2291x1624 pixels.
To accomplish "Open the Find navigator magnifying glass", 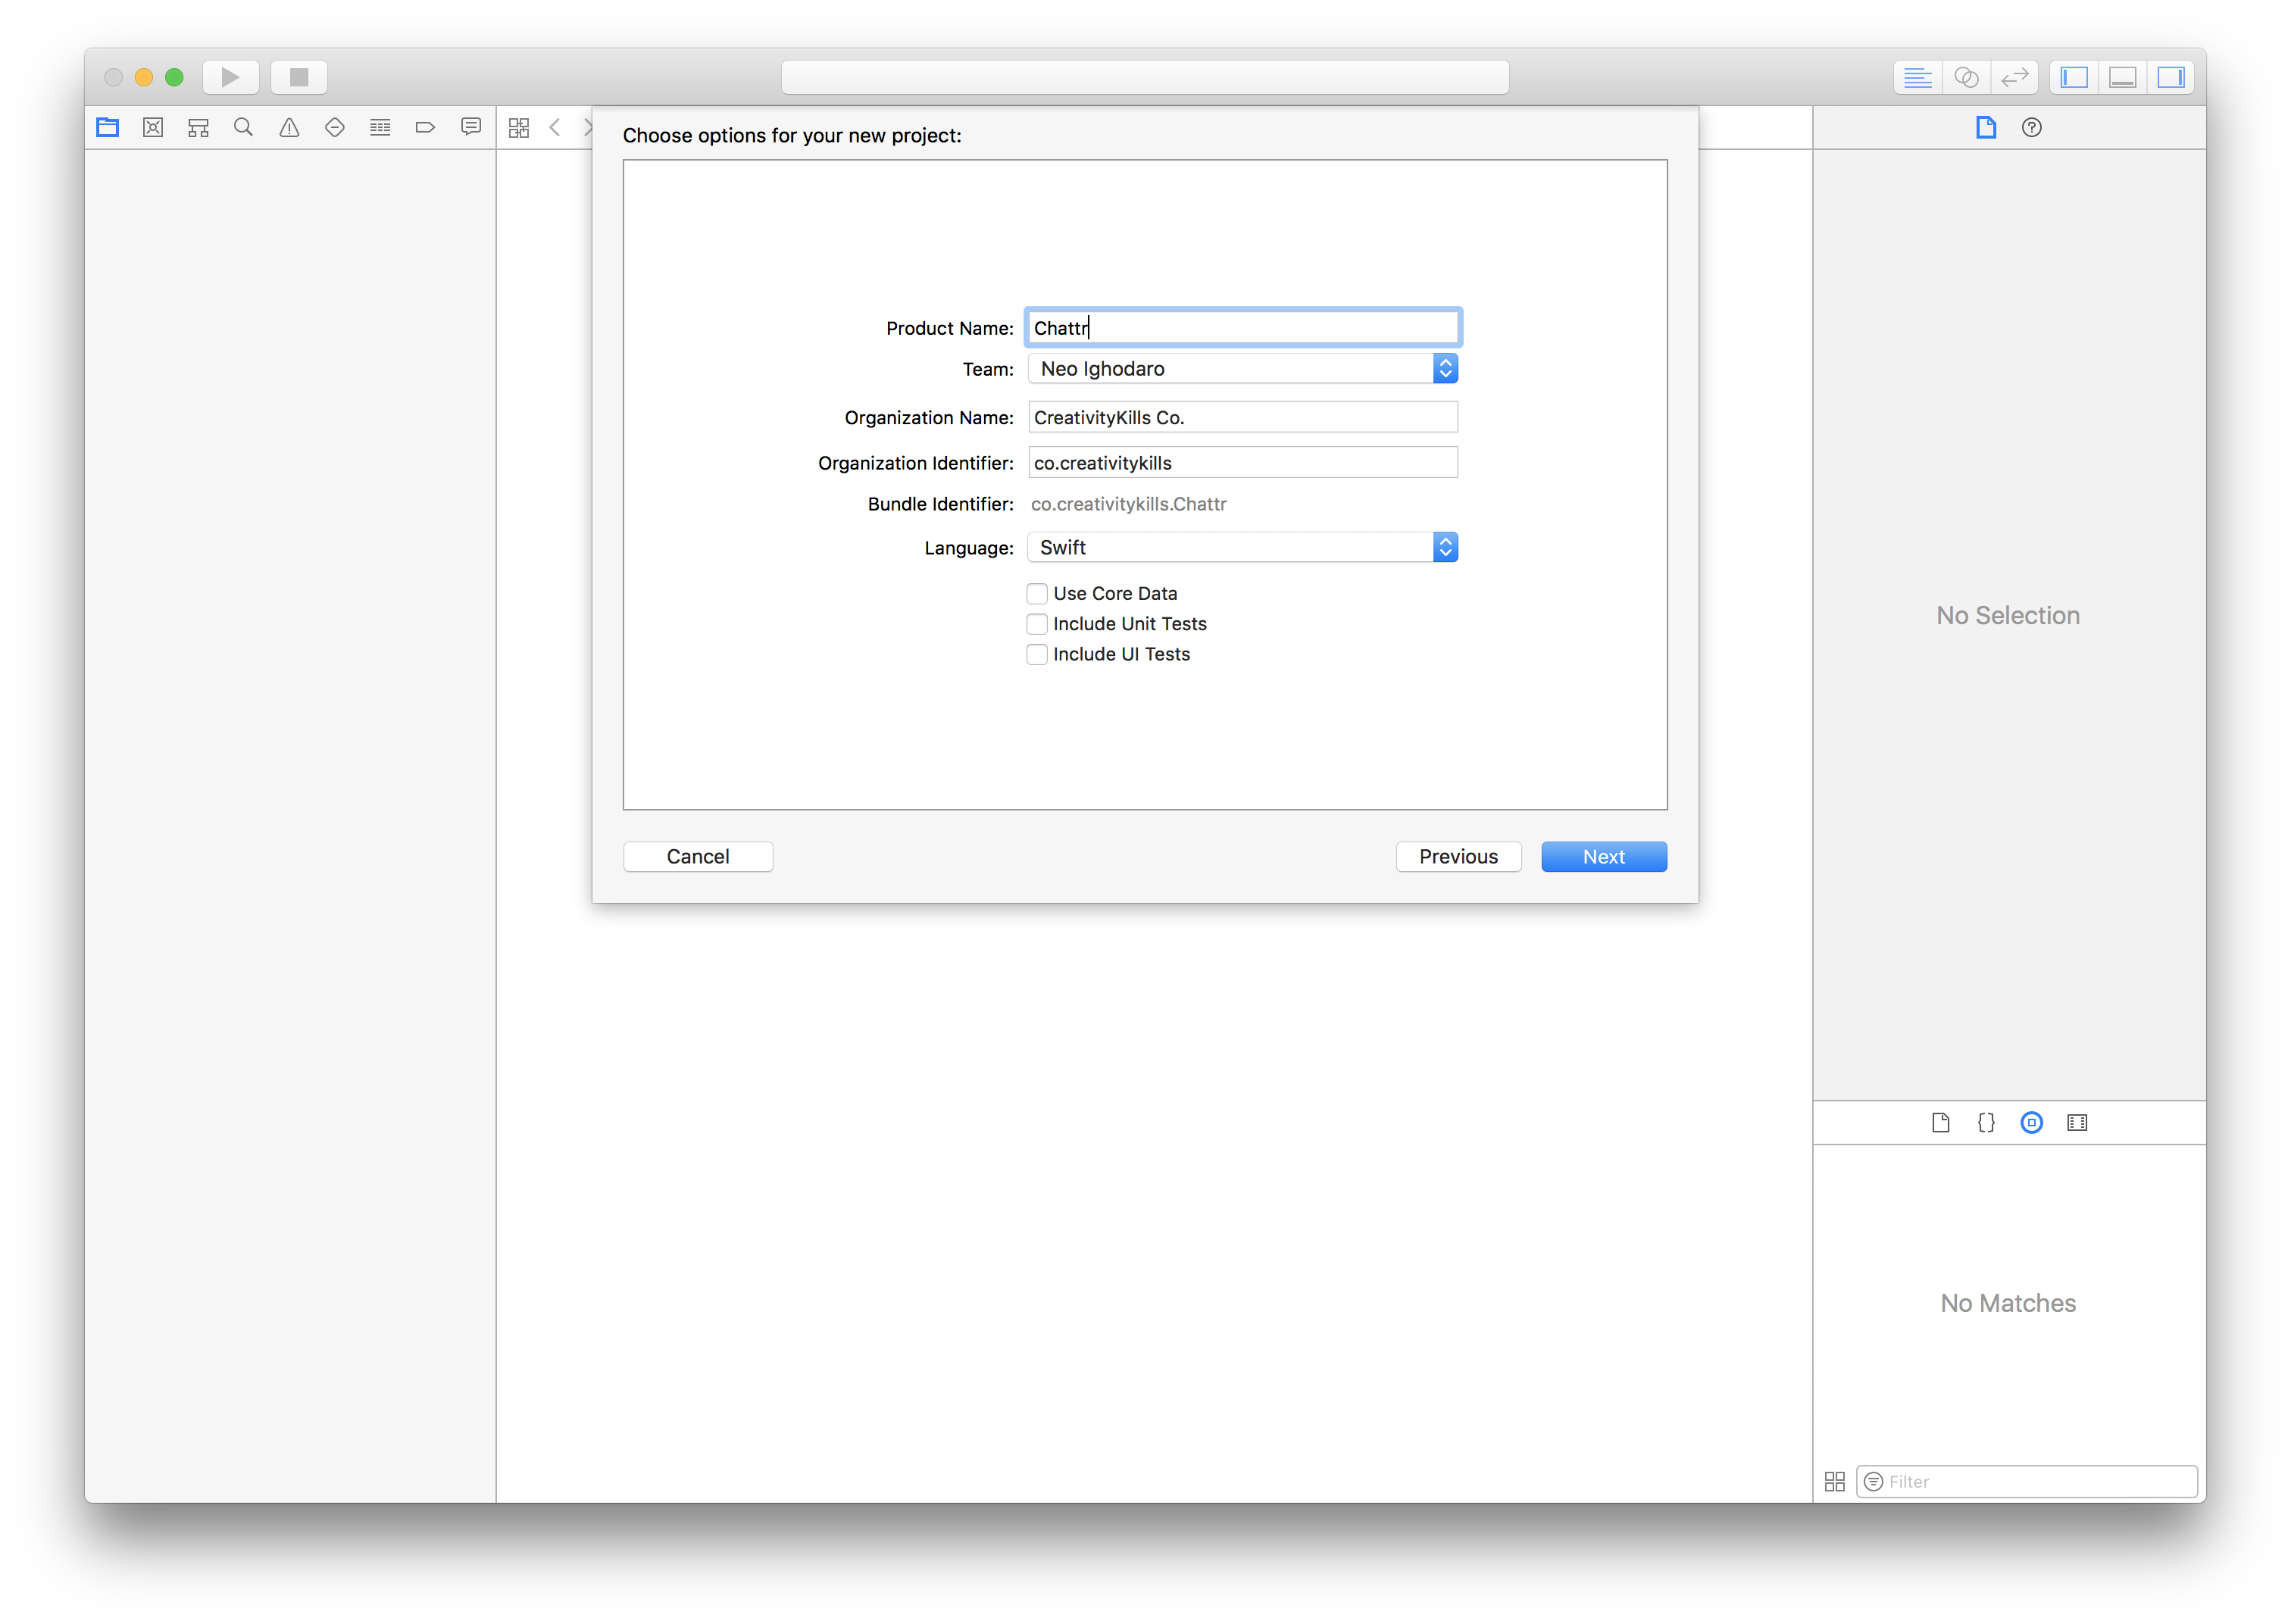I will 243,127.
